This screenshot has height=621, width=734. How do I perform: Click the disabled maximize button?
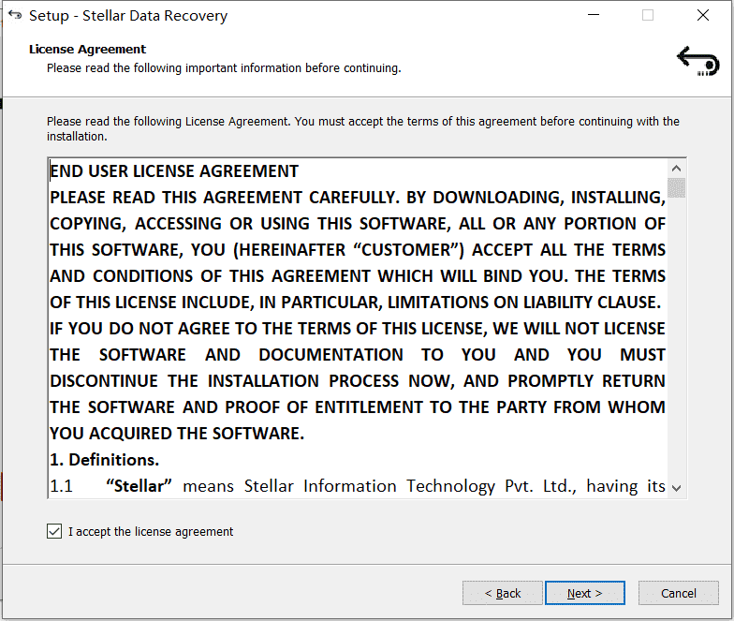pos(648,15)
